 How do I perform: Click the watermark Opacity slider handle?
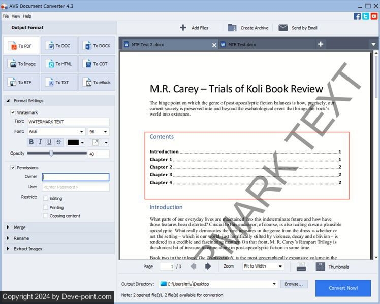click(51, 153)
